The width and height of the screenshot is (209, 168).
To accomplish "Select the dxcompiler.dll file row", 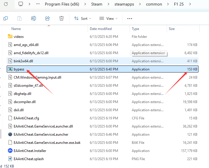I will 24,102.
